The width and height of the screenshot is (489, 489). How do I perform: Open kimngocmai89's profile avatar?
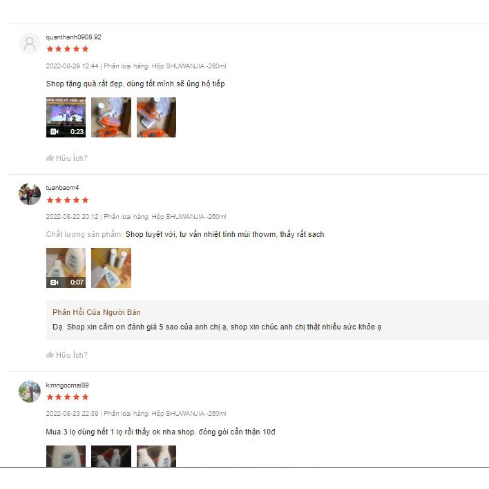[x=30, y=392]
